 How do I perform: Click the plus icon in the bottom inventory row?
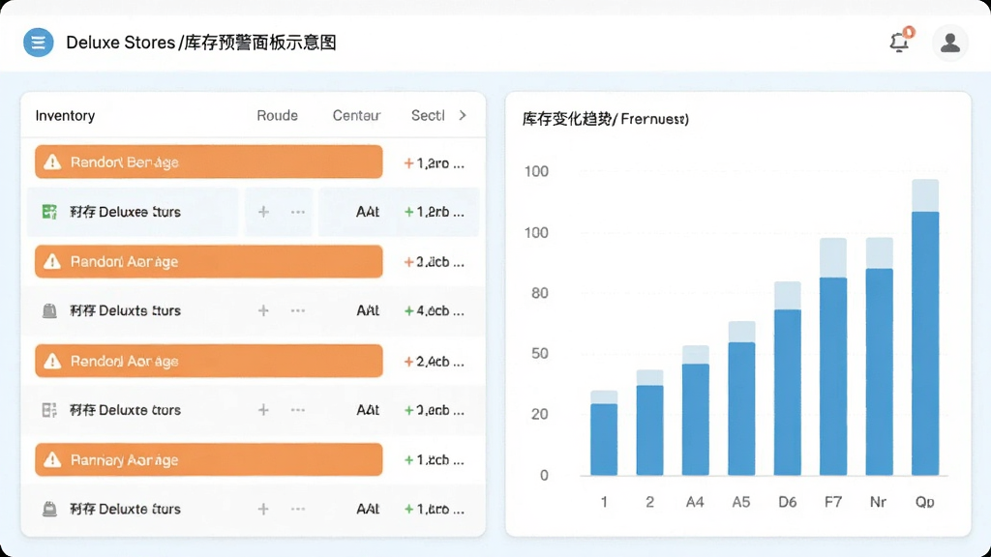coord(263,509)
